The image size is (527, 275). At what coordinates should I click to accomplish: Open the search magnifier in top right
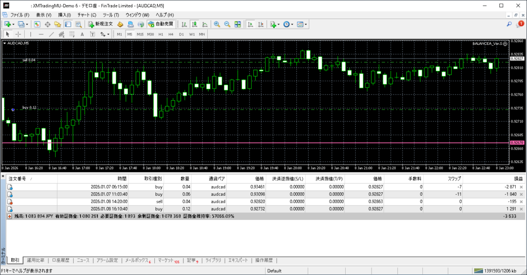pyautogui.click(x=510, y=24)
